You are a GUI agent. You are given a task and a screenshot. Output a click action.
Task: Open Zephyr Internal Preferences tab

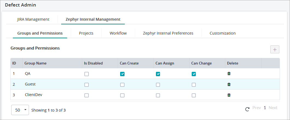point(168,33)
